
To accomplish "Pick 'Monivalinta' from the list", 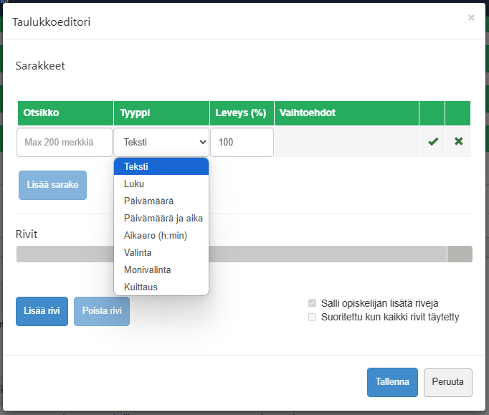I will tap(161, 269).
